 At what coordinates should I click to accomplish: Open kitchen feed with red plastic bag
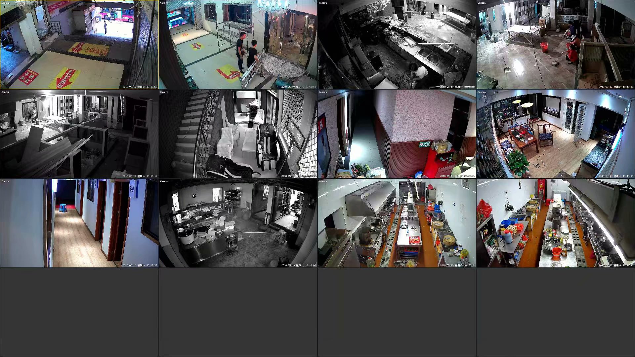coord(556,223)
